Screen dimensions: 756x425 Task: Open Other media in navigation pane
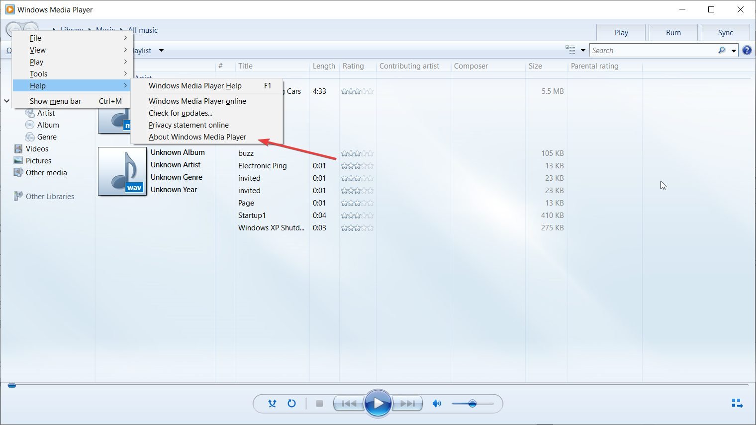[46, 173]
